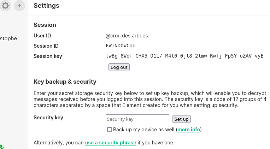Click the session key string
The height and width of the screenshot is (149, 270).
click(184, 56)
